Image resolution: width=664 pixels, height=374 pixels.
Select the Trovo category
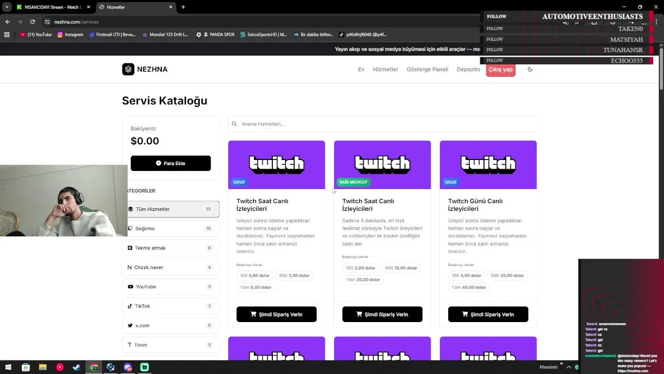171,345
